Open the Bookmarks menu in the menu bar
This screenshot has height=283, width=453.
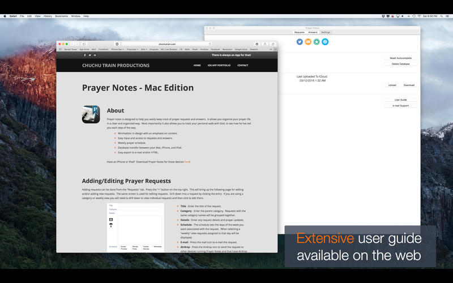coord(61,16)
